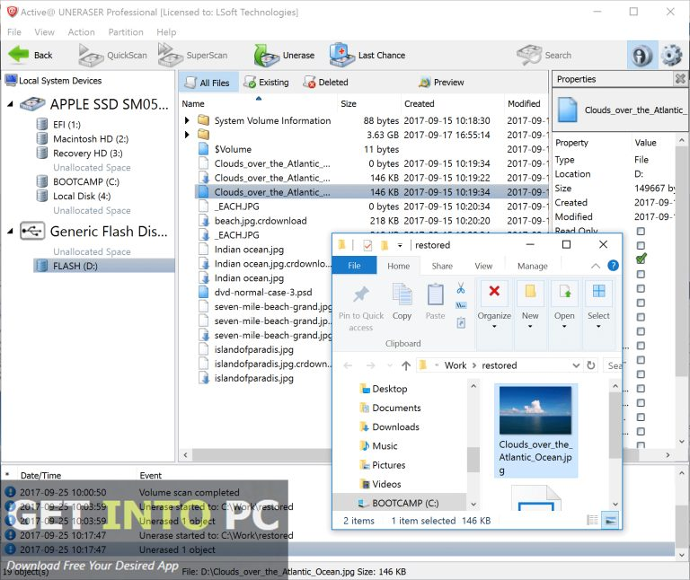Open the Partition menu
The image size is (690, 580).
click(126, 32)
